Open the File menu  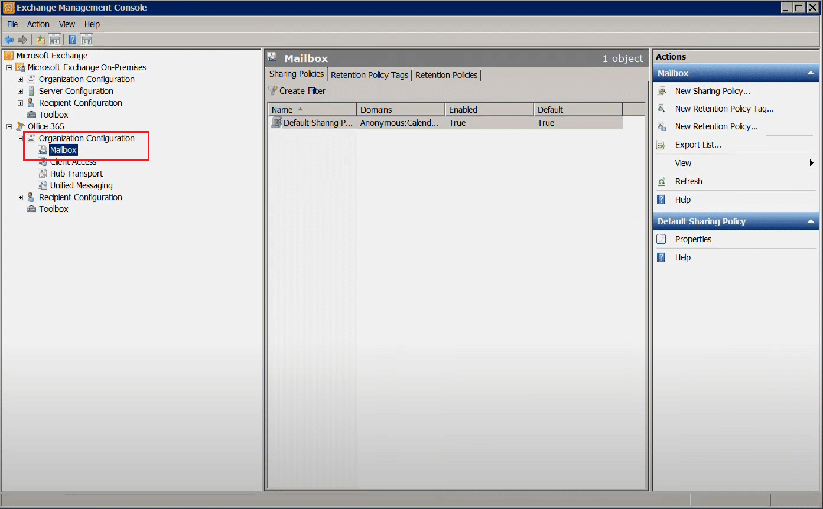point(12,24)
